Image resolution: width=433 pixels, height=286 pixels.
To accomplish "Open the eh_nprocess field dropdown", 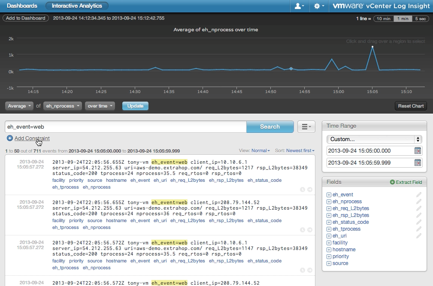I will tap(62, 106).
